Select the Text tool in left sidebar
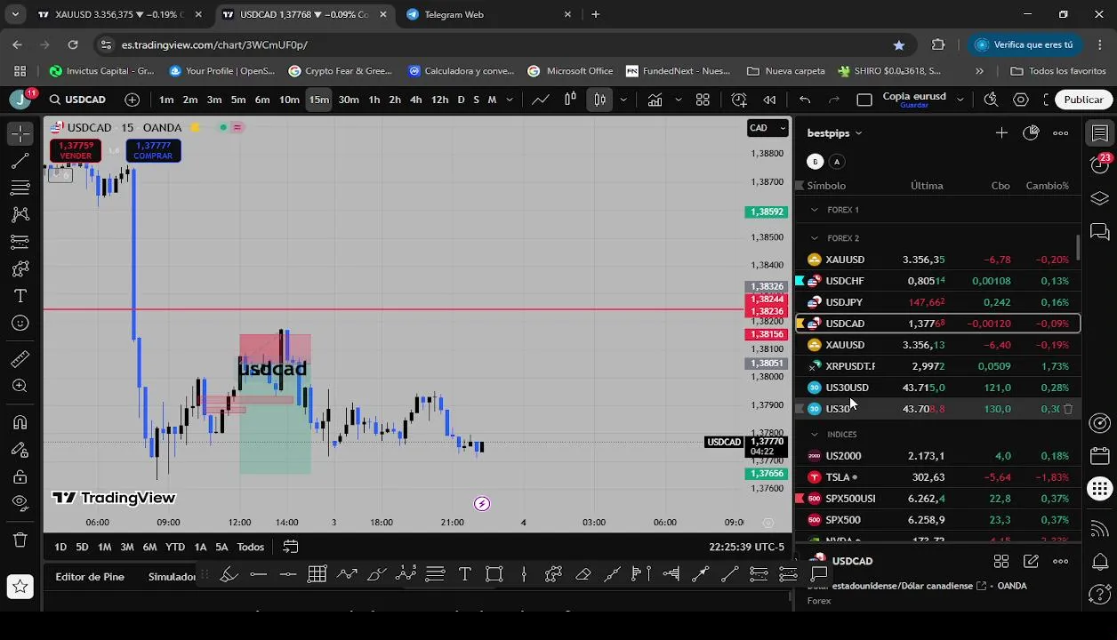 [x=20, y=296]
